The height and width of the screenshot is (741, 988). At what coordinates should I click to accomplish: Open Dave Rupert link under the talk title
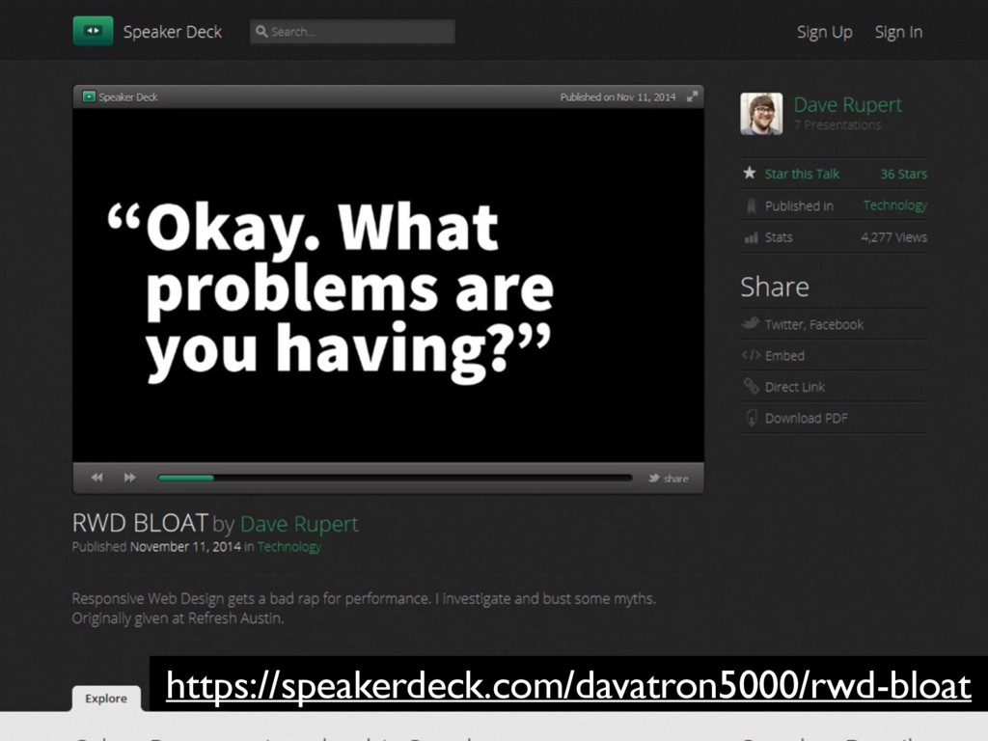click(x=299, y=524)
